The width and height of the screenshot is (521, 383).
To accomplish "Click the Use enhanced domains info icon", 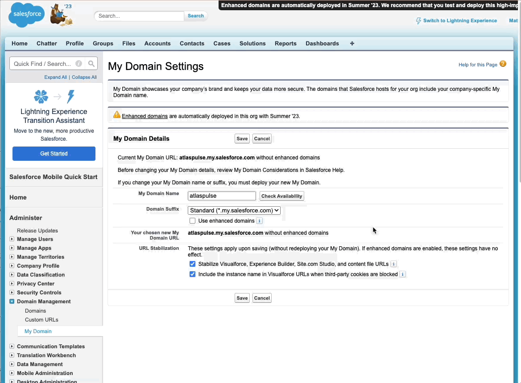I will pyautogui.click(x=260, y=221).
